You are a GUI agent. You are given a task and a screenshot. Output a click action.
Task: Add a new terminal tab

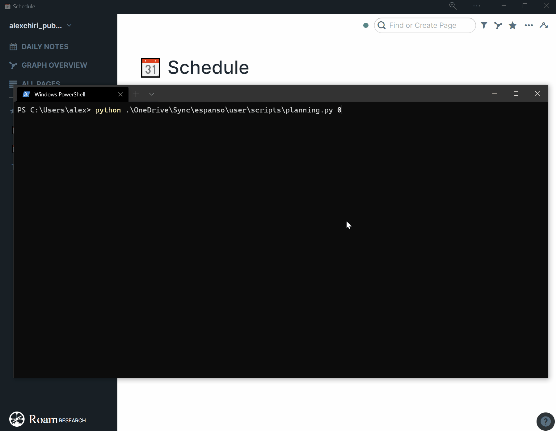[136, 94]
